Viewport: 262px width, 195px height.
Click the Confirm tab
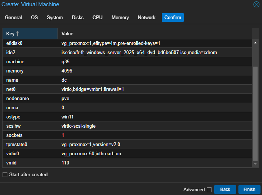(173, 18)
